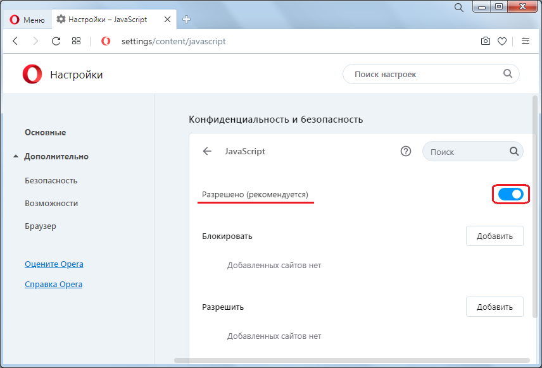Focus the Поиск field in JavaScript panel

pos(472,151)
